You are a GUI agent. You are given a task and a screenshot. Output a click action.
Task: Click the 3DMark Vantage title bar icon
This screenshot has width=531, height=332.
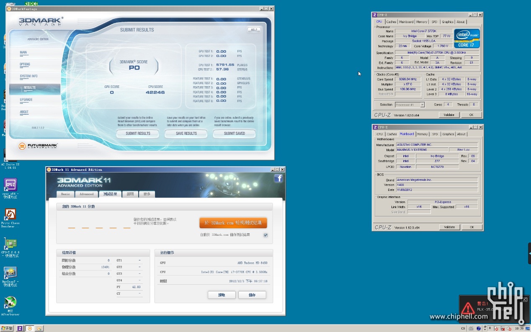(x=8, y=8)
